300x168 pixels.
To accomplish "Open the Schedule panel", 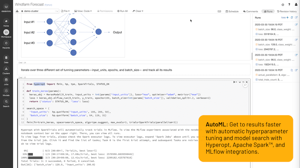I will pyautogui.click(x=232, y=11).
